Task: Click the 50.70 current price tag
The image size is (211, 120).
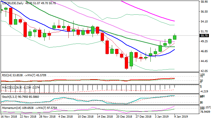Action: [204, 36]
